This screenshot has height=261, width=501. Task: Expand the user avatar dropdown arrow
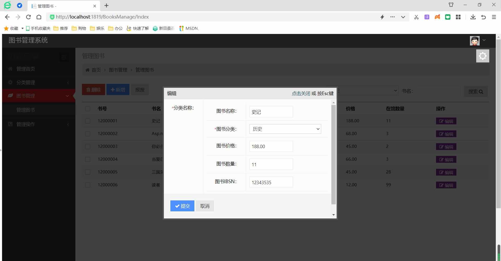484,40
